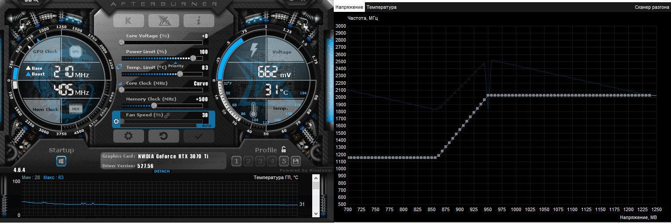Click the Priority triangle marker
This screenshot has height=223, width=671.
176,63
